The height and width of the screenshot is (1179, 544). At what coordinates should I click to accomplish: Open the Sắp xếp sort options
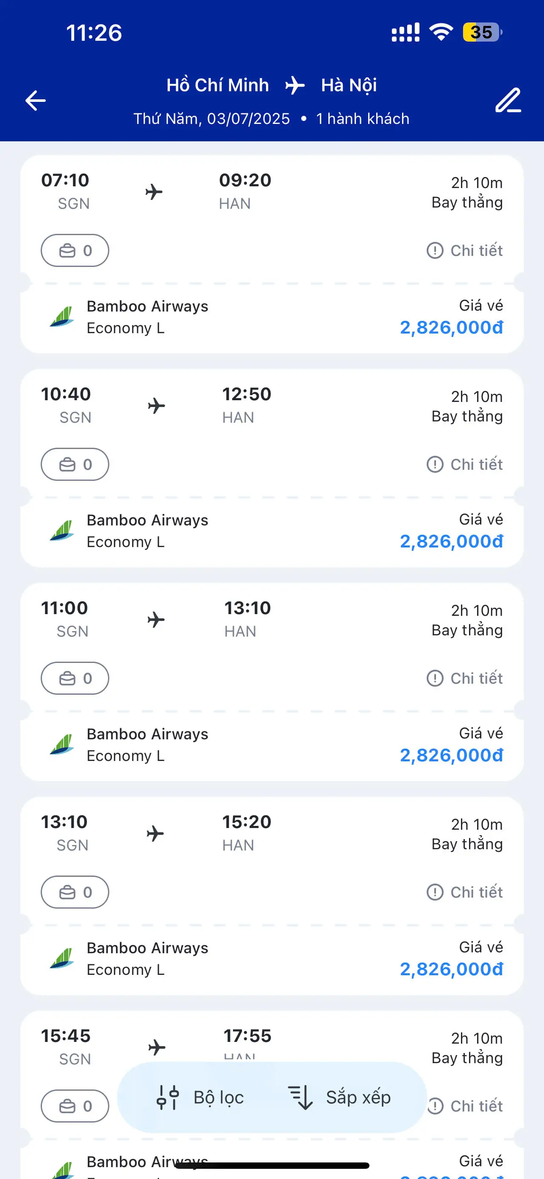tap(340, 1098)
